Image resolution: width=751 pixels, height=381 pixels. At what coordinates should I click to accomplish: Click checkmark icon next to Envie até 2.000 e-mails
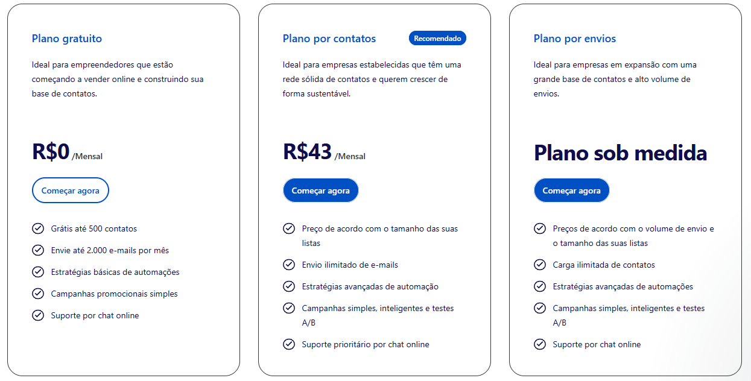pos(38,250)
